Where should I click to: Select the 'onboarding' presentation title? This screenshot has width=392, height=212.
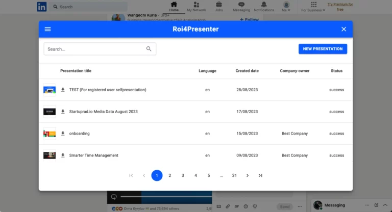pos(79,134)
